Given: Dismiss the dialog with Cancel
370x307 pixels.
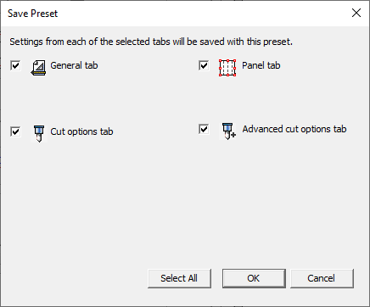Looking at the screenshot, I should (322, 278).
